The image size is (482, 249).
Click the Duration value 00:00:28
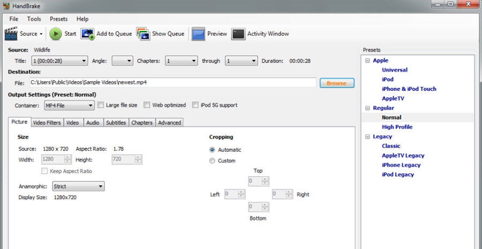(300, 61)
